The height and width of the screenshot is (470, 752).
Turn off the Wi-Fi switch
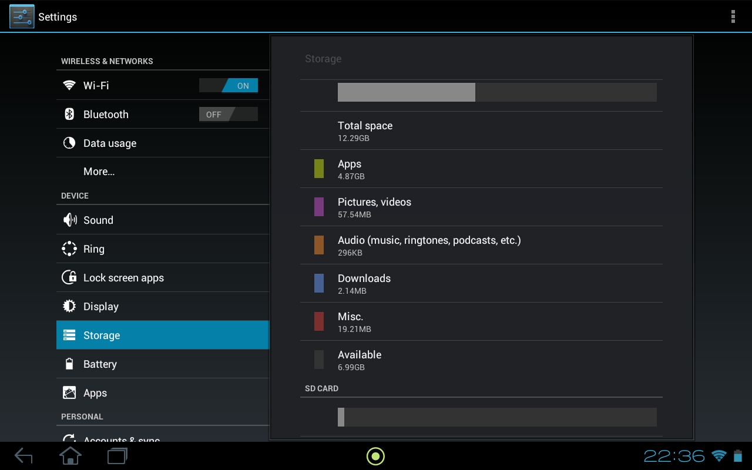pos(229,85)
